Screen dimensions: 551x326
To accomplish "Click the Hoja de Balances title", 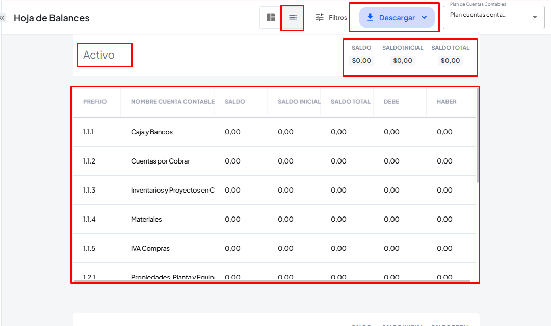I will (x=51, y=18).
